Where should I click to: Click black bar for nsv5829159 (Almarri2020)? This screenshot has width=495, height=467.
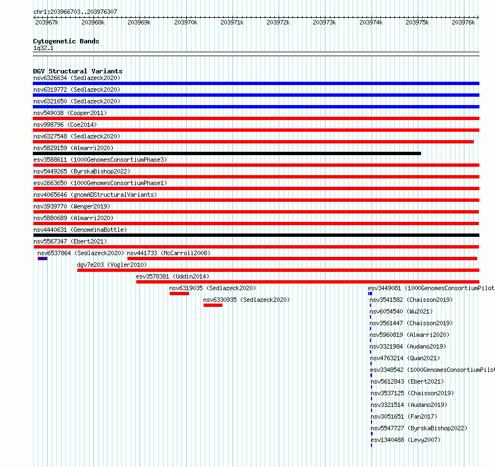tap(227, 153)
